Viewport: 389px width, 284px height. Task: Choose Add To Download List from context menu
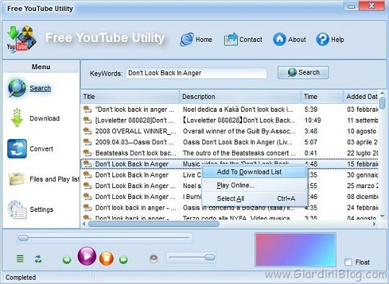coord(255,172)
